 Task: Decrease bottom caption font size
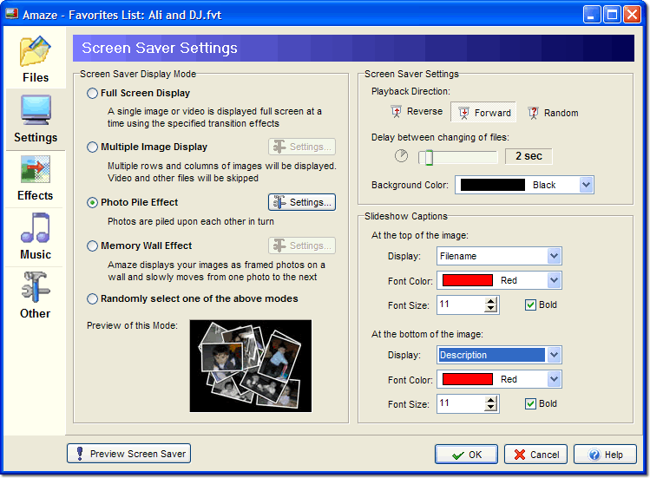(x=491, y=408)
